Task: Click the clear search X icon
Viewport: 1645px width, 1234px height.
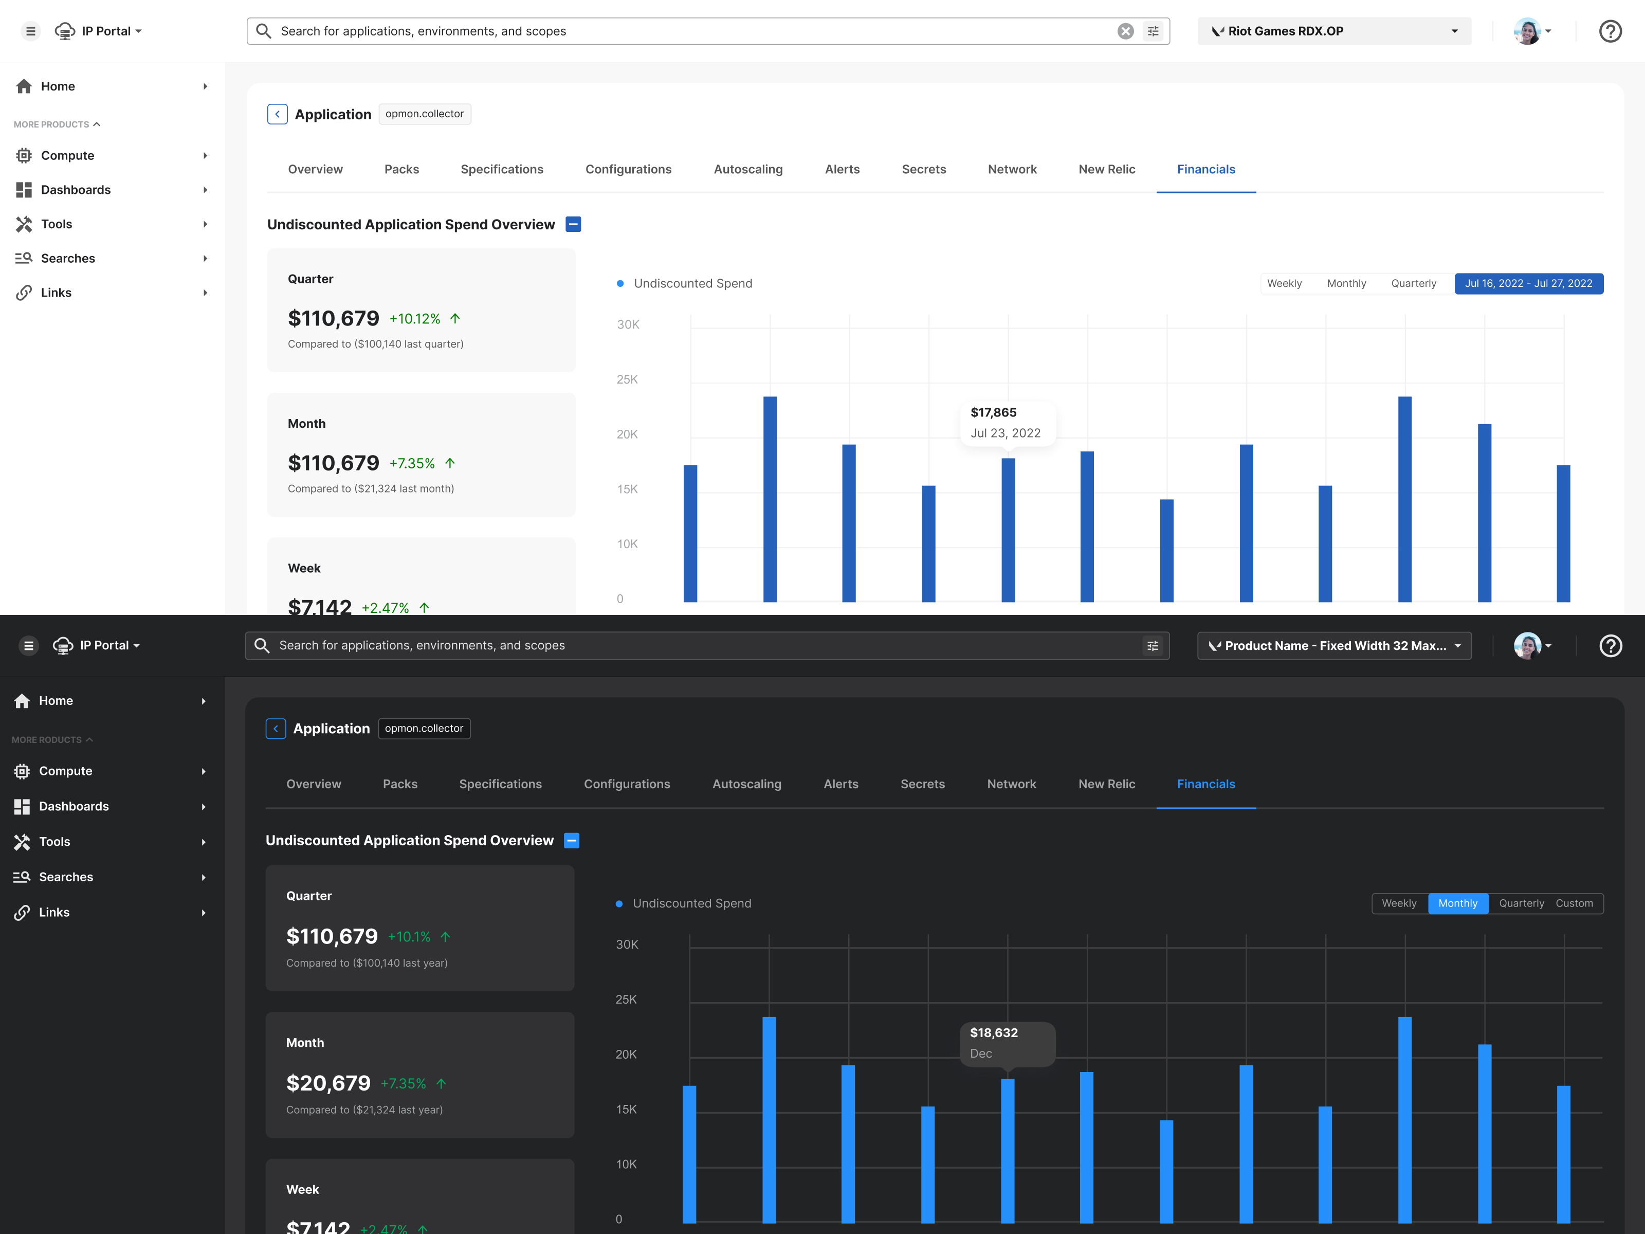Action: click(1125, 31)
